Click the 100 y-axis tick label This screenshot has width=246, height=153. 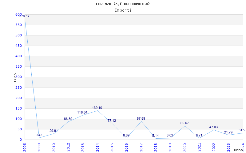pyautogui.click(x=18, y=119)
